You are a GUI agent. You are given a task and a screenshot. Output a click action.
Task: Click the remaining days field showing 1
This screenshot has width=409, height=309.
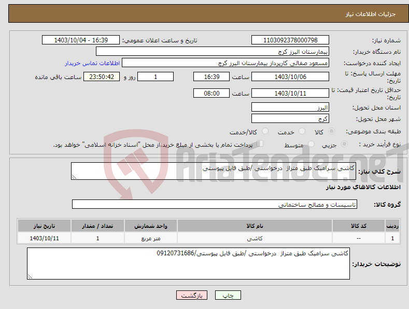tap(156, 76)
